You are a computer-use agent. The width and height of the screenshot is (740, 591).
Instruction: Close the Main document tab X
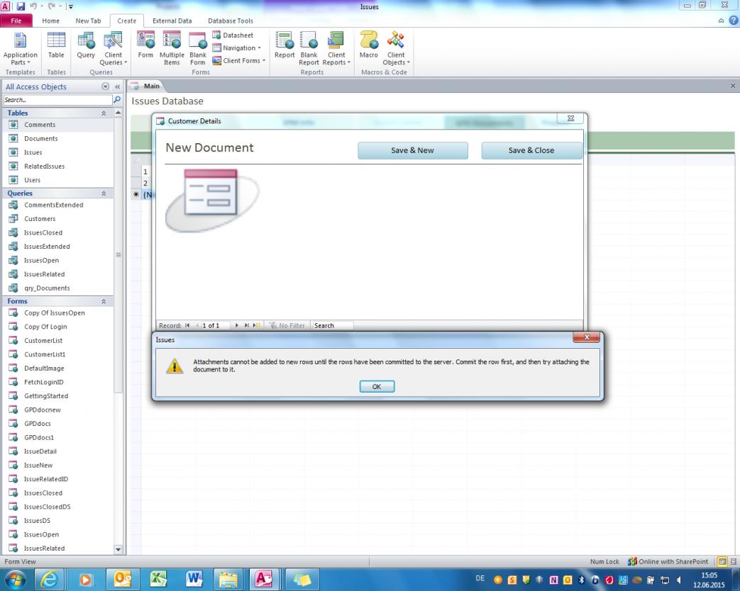tap(733, 86)
